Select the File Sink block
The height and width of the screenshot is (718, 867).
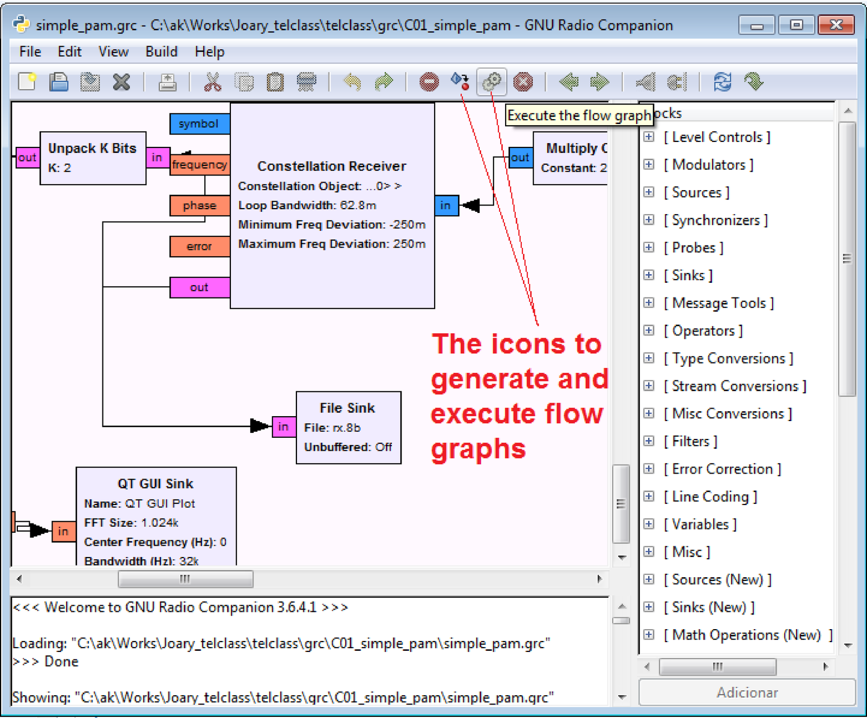pyautogui.click(x=348, y=408)
